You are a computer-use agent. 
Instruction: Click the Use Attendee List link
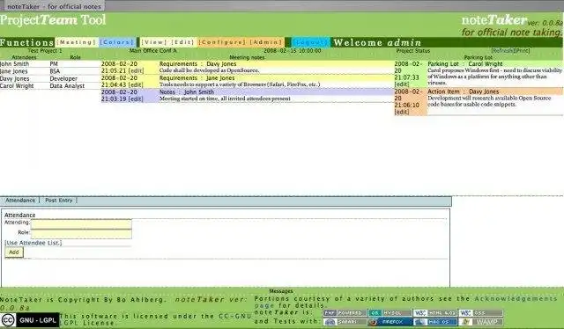coord(33,243)
